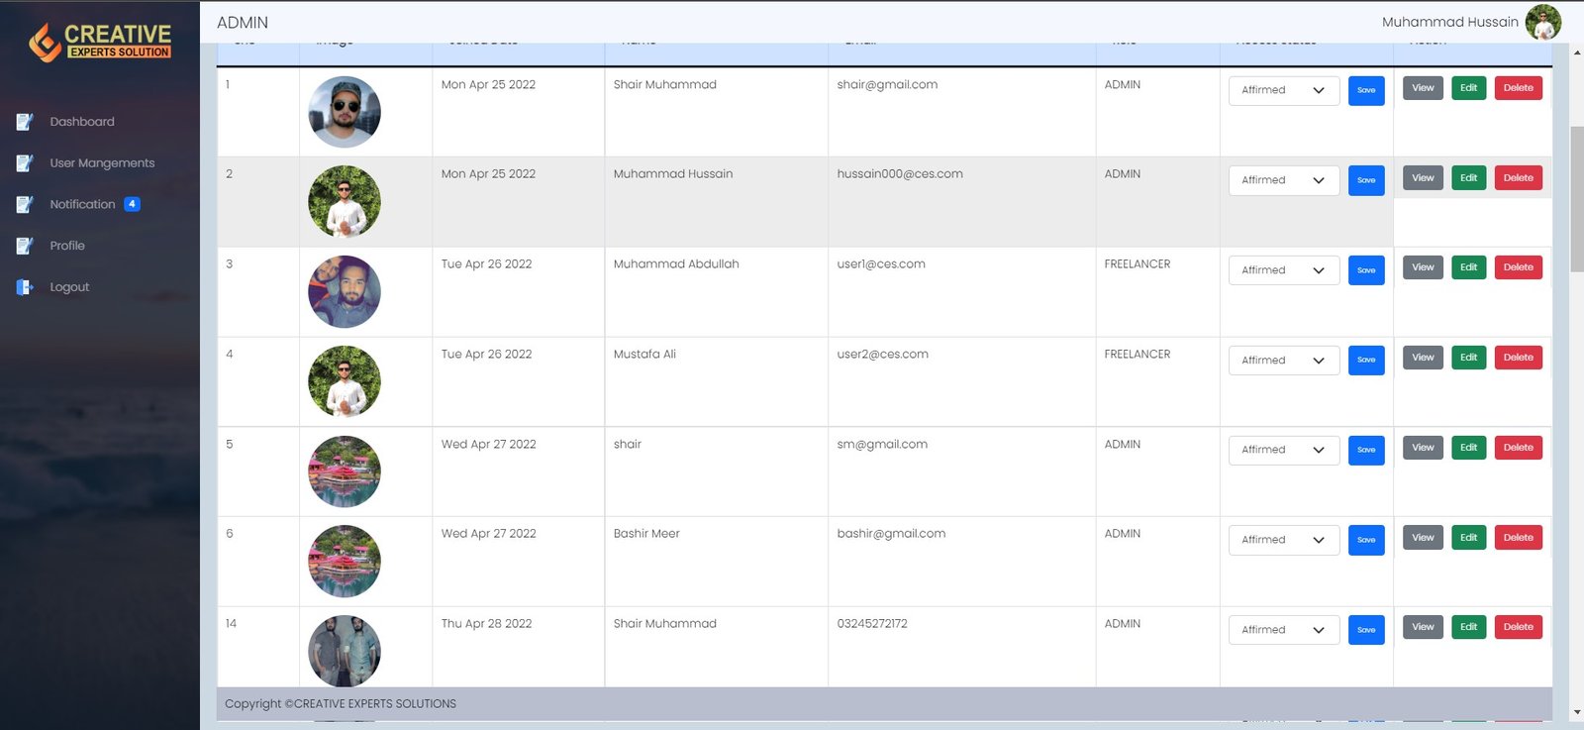The width and height of the screenshot is (1584, 730).
Task: Open access status dropdown for Mustafa Ali
Action: tap(1283, 361)
